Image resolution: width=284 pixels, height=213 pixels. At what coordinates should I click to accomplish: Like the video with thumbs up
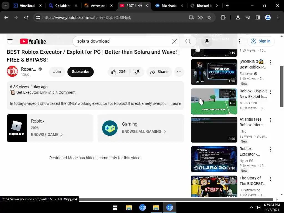[x=119, y=72]
